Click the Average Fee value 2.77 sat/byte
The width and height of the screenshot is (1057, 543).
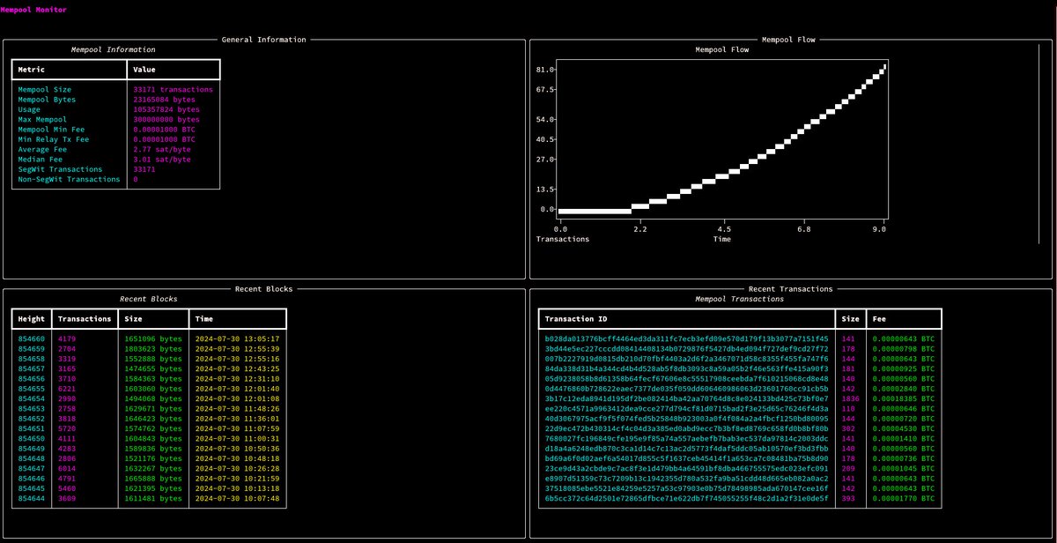pos(162,150)
